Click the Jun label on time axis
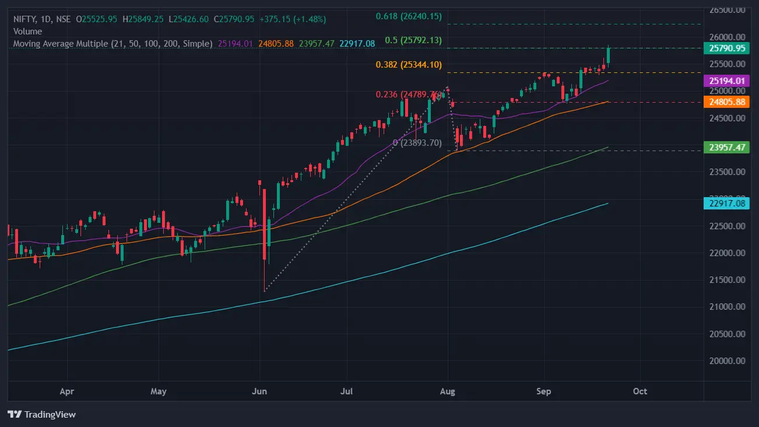The height and width of the screenshot is (427, 759). pos(259,391)
